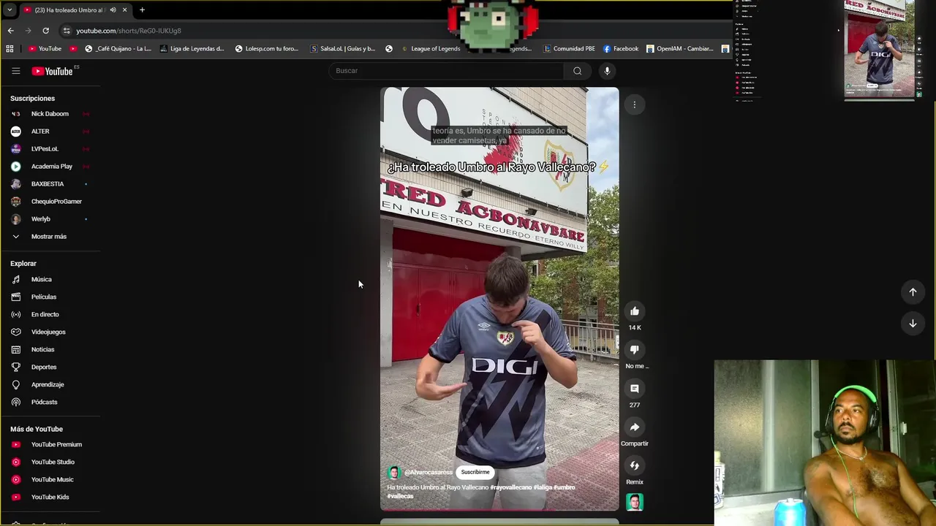This screenshot has height=526, width=936.
Task: Open the Remix option
Action: [635, 466]
